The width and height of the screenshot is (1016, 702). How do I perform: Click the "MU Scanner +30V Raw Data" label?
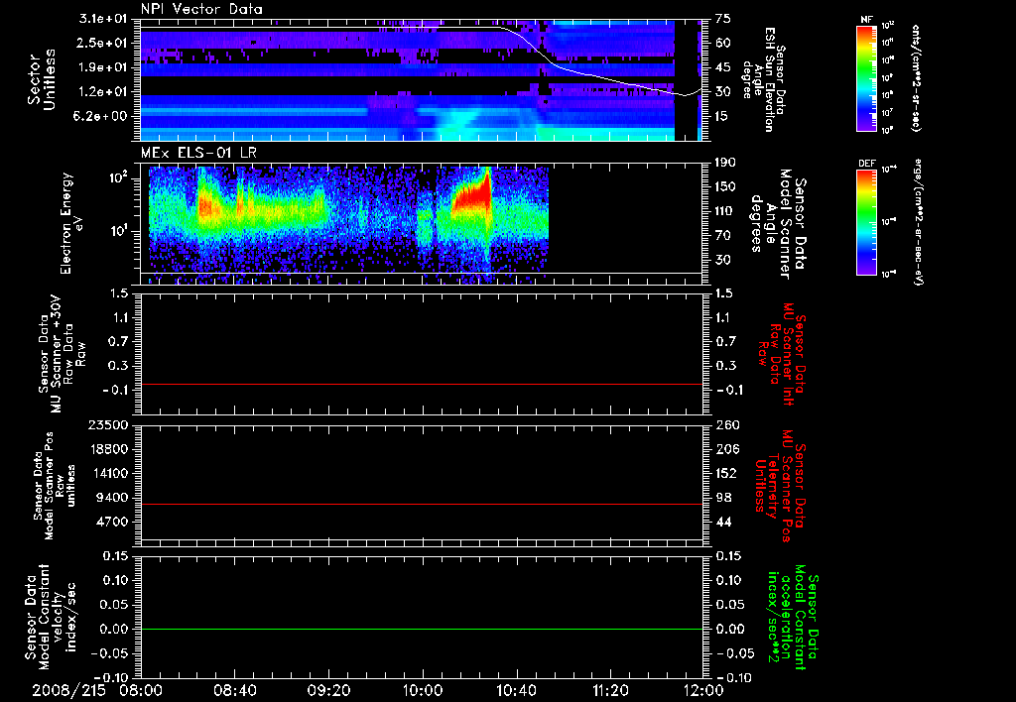(x=62, y=354)
